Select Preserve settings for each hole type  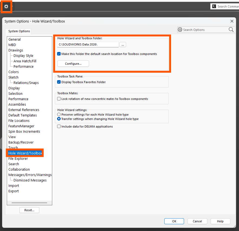click(59, 115)
